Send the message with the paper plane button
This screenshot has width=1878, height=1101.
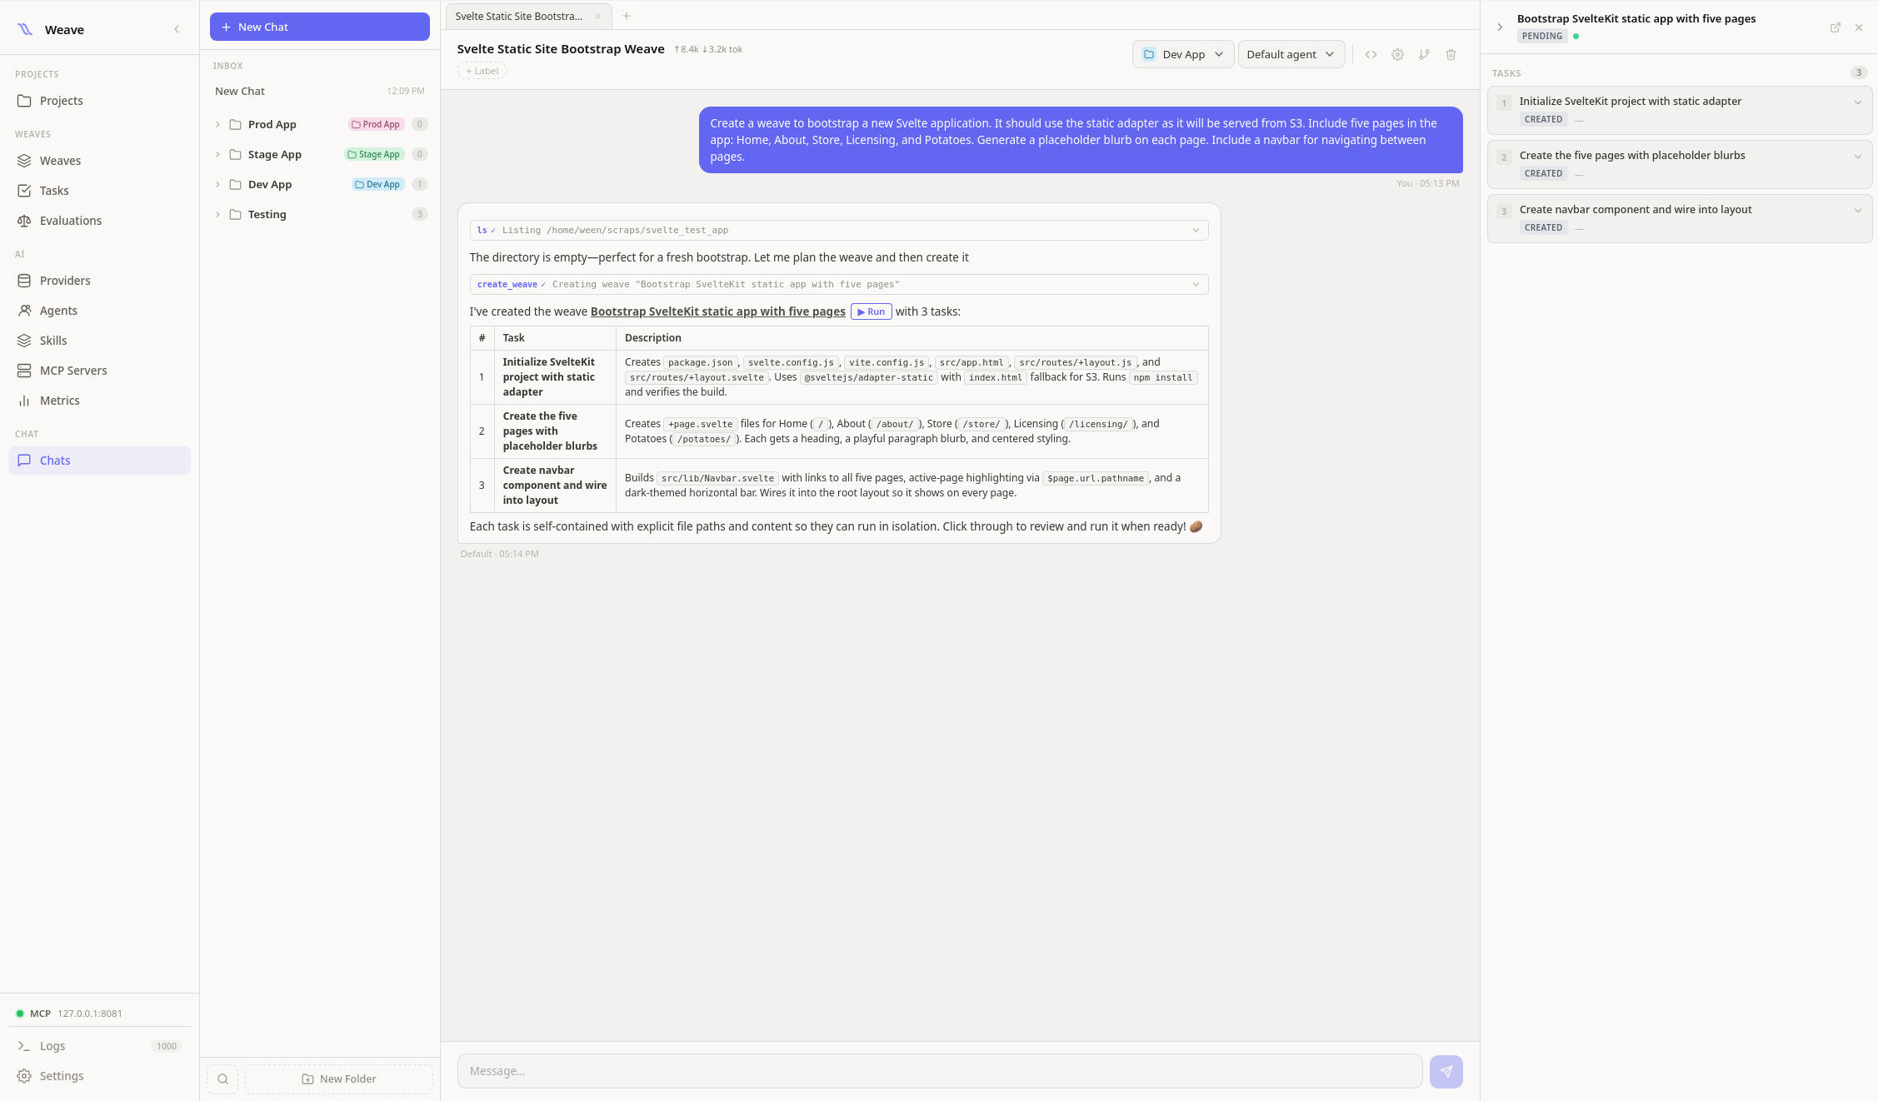tap(1446, 1072)
